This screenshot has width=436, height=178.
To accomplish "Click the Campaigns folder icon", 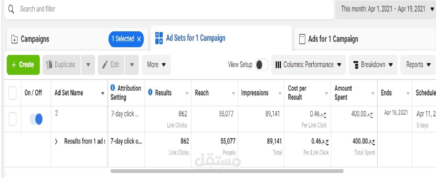I will [14, 39].
